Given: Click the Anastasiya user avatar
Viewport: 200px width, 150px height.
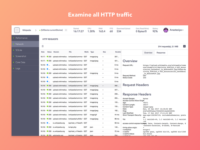Looking at the screenshot, I should click(166, 30).
